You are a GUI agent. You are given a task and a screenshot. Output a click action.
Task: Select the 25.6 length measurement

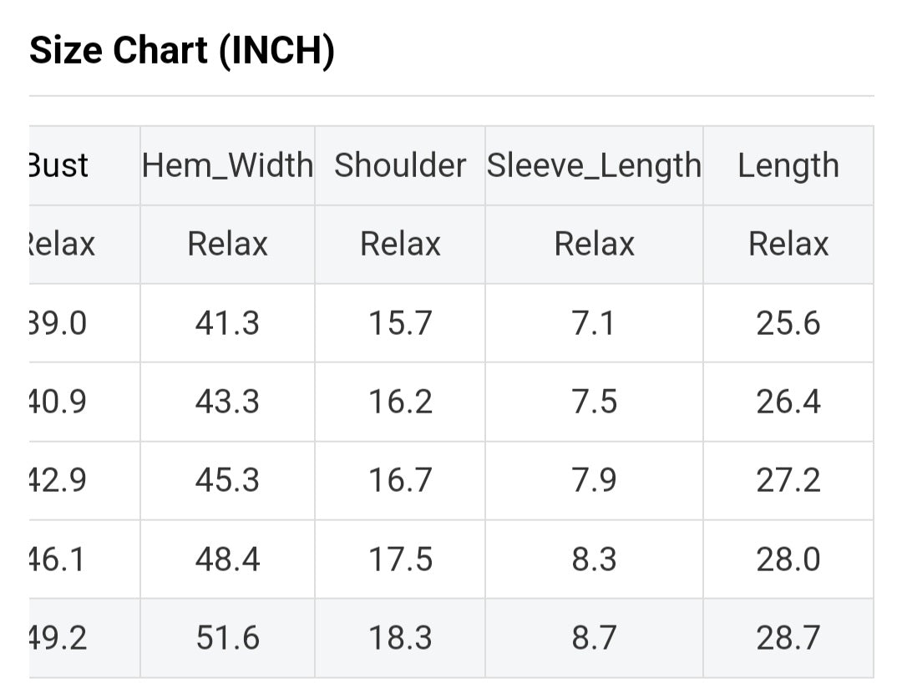(788, 323)
